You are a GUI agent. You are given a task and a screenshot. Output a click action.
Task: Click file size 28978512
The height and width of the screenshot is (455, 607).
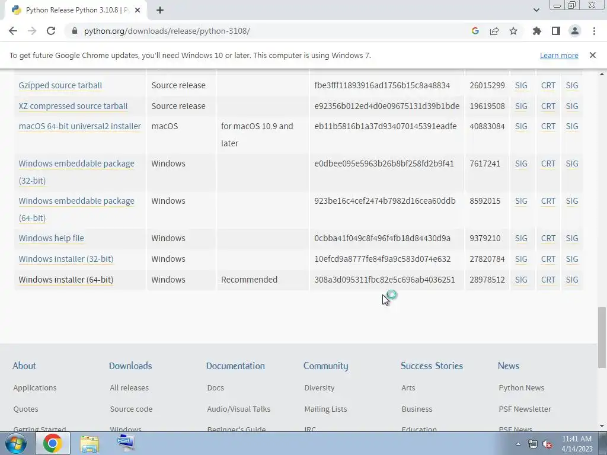click(487, 280)
